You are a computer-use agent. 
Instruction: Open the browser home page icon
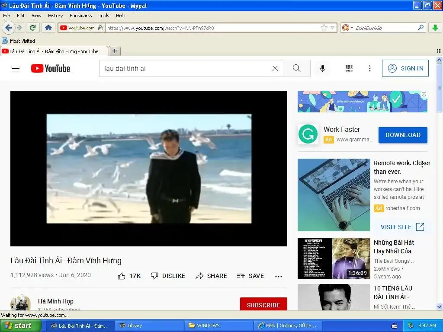pos(48,28)
